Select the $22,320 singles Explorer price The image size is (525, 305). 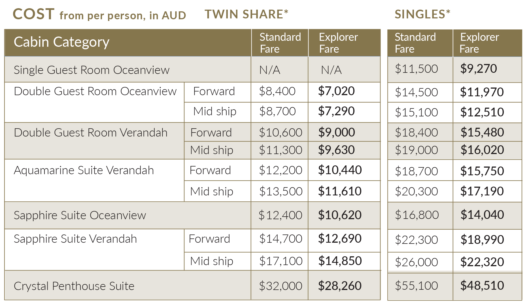pos(482,262)
